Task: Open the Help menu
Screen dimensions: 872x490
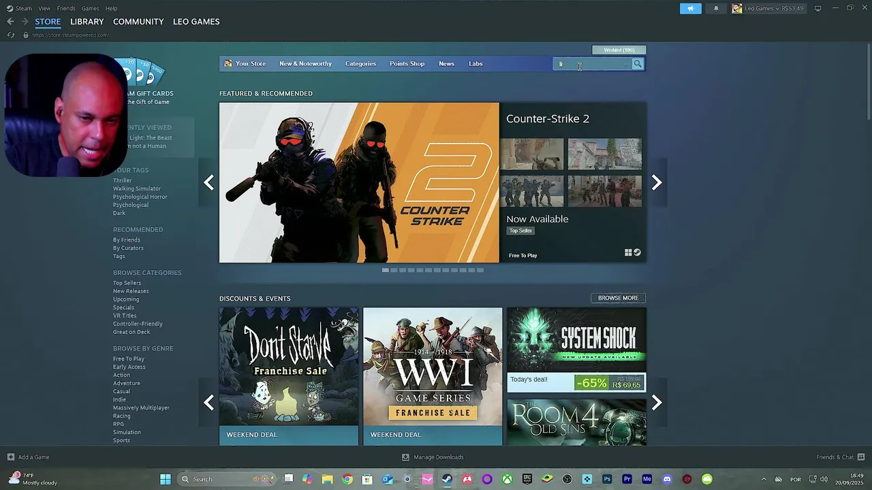Action: click(111, 8)
